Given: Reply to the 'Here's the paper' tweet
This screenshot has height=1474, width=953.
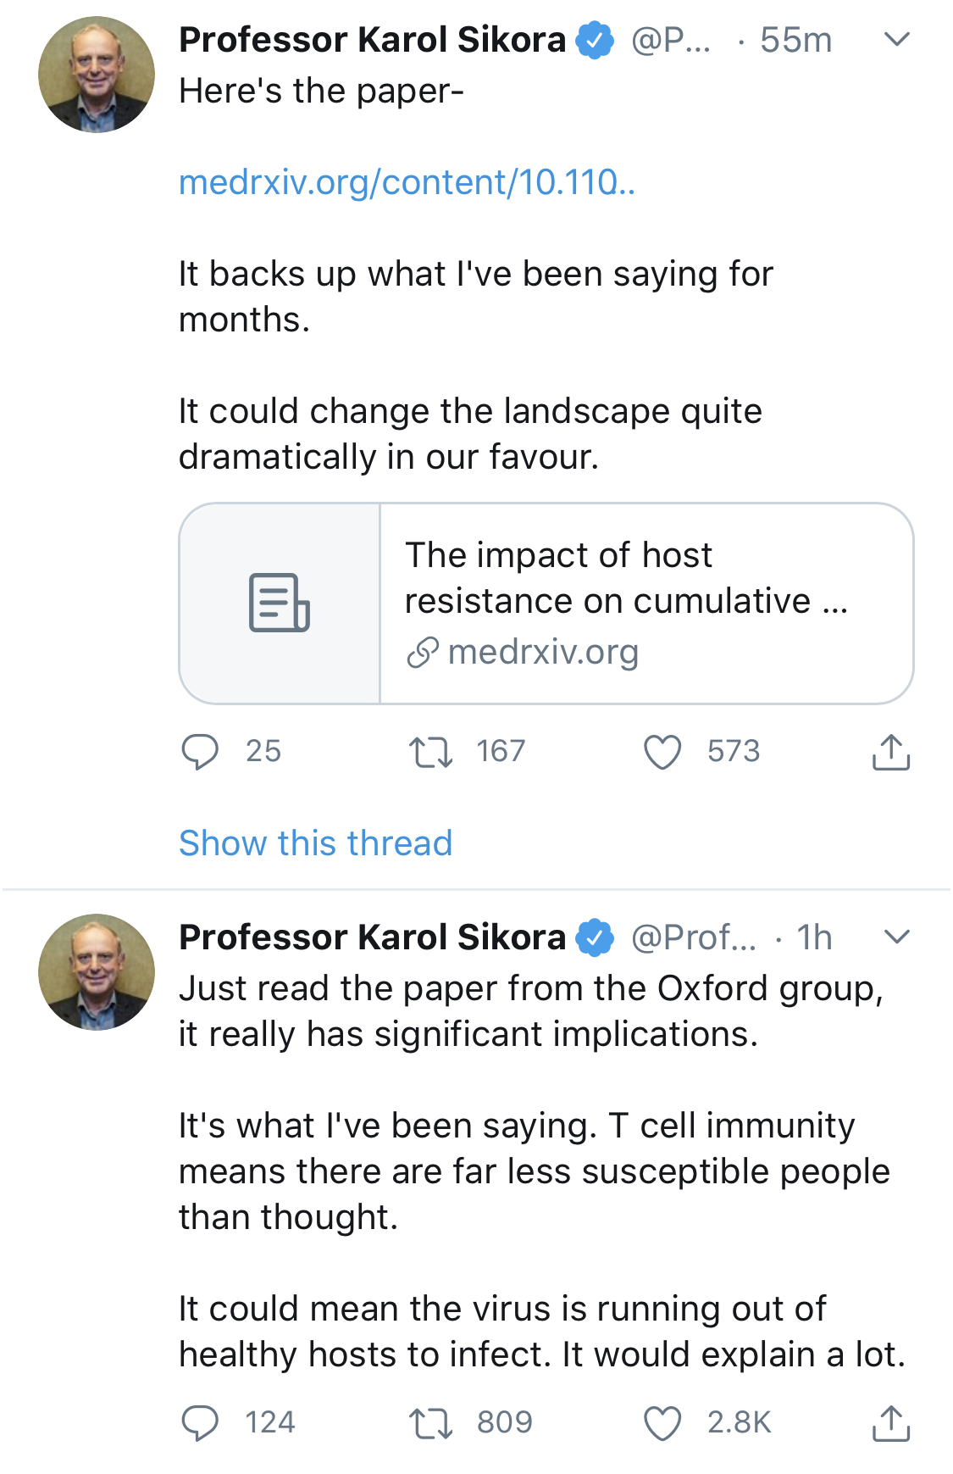Looking at the screenshot, I should [x=201, y=752].
